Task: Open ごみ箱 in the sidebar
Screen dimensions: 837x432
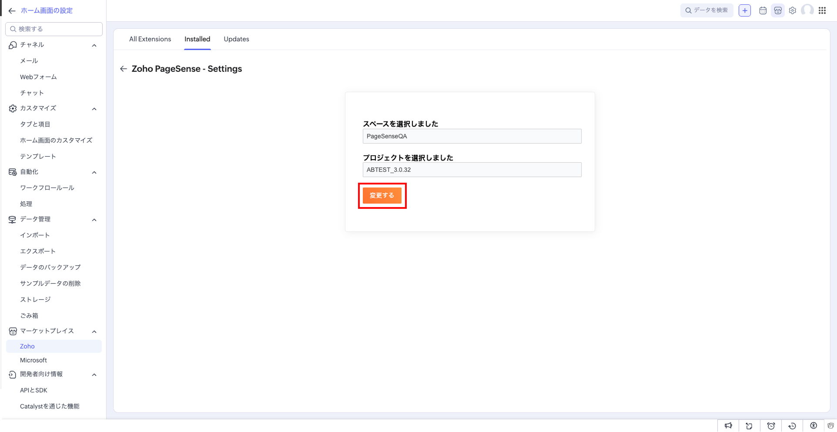Action: click(29, 316)
